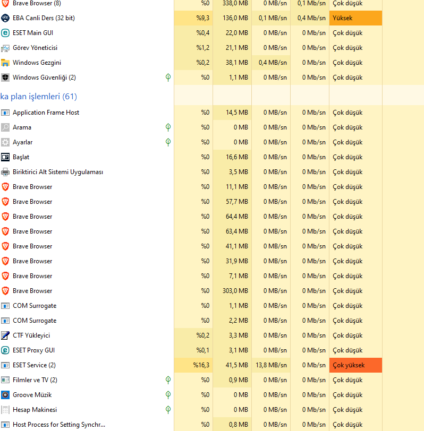Select the 'ESET Service (2)' process name
The image size is (424, 431).
(x=34, y=365)
